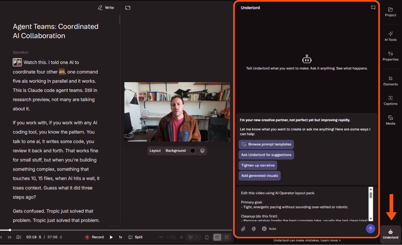Start recording with the Record button
The width and height of the screenshot is (402, 245).
pos(94,237)
